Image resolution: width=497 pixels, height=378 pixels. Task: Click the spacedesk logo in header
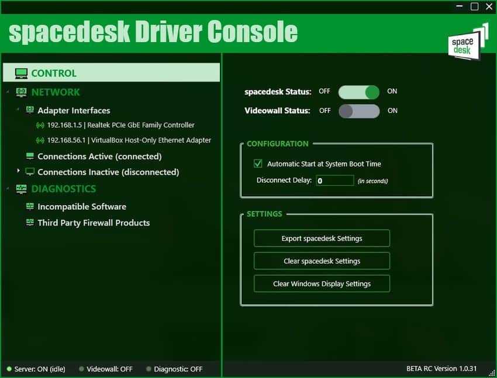[x=468, y=41]
